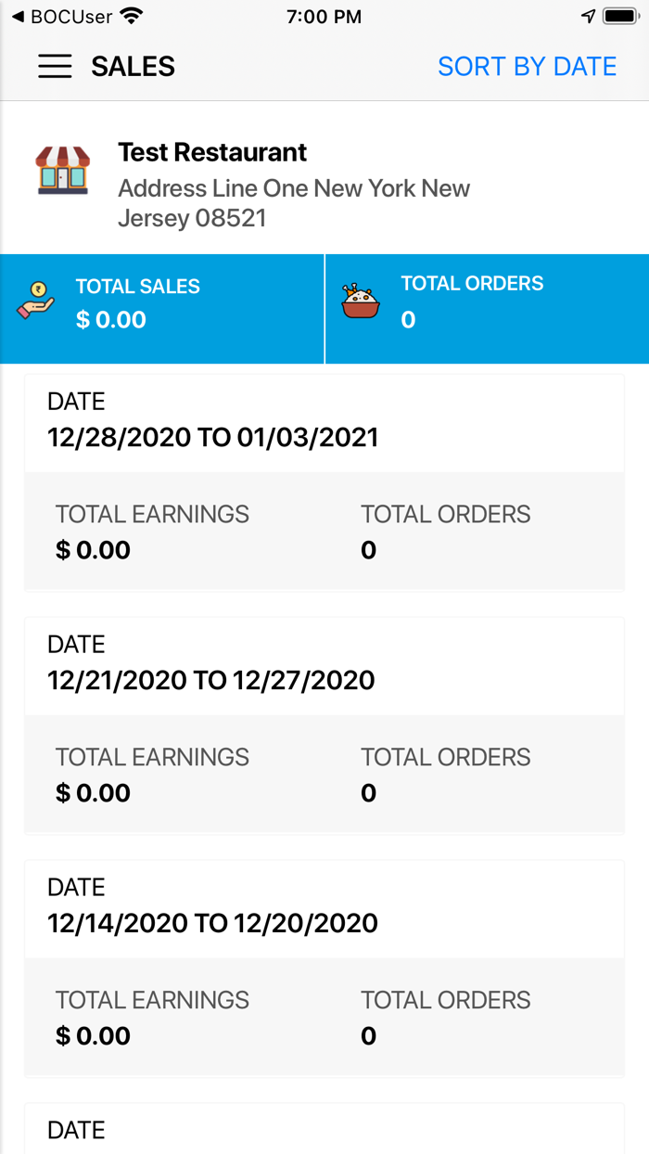Tap the restaurant address text
The width and height of the screenshot is (649, 1154).
293,203
